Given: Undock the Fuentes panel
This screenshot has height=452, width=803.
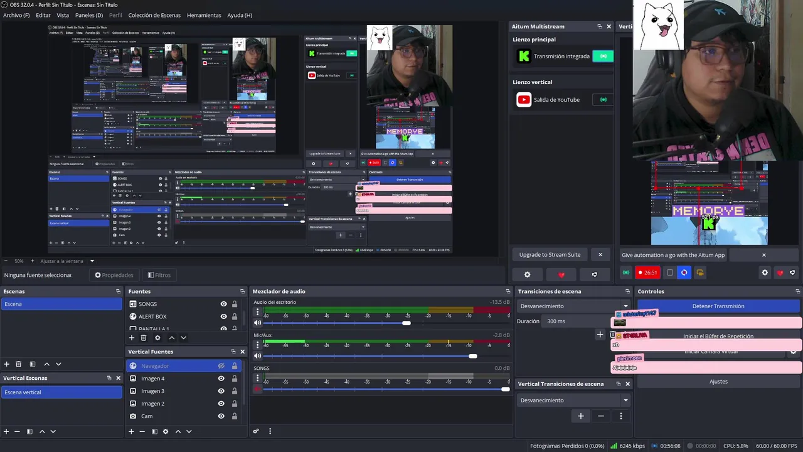Looking at the screenshot, I should click(x=242, y=291).
